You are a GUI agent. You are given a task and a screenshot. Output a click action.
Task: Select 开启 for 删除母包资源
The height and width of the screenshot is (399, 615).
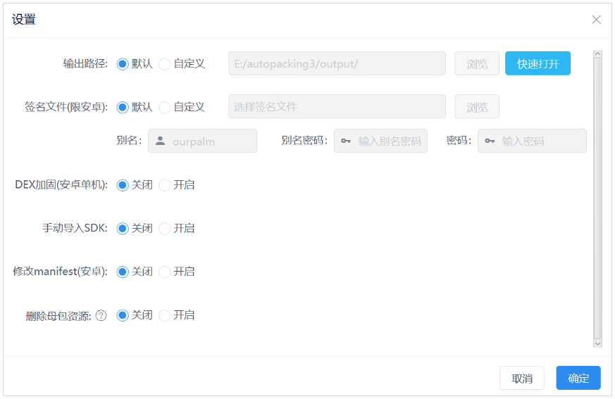[x=165, y=315]
